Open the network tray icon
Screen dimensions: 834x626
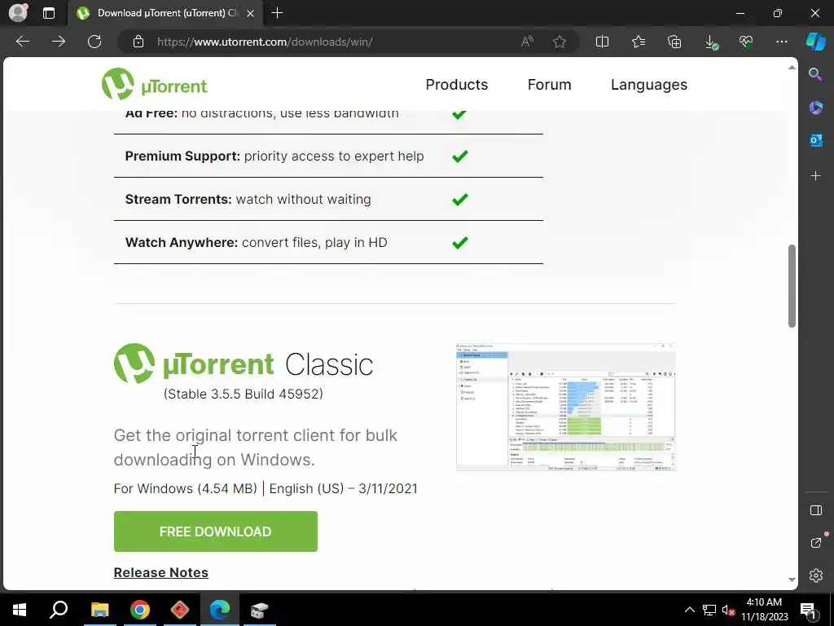[709, 610]
